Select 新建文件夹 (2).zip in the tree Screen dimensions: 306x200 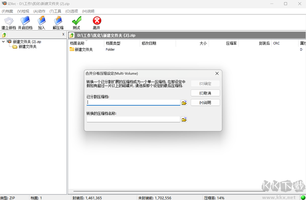tap(27, 42)
